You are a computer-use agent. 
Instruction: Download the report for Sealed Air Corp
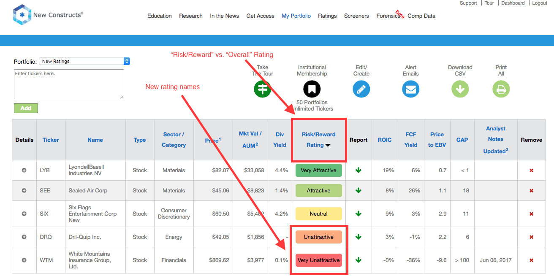pos(358,190)
